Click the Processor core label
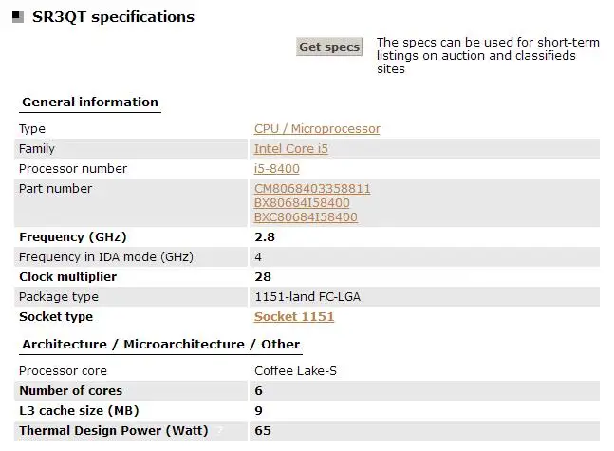The image size is (614, 451). click(63, 371)
